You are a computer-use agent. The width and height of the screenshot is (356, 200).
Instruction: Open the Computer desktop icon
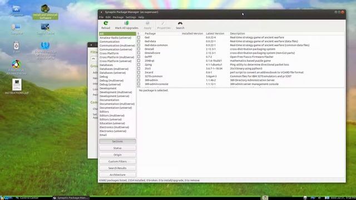[x=16, y=29]
